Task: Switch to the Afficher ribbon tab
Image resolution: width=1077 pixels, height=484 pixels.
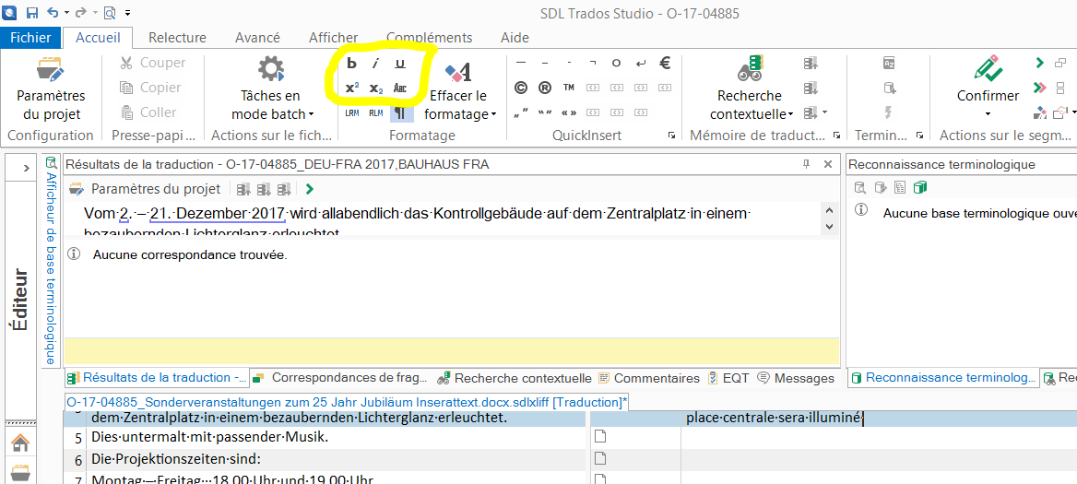Action: click(333, 38)
